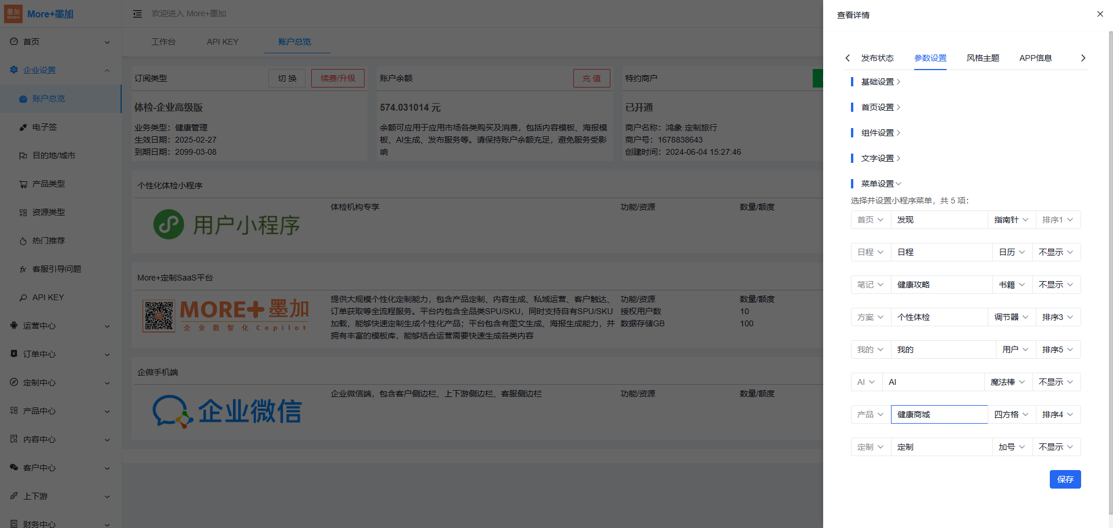Collapse the 菜单设置 section
Viewport: 1113px width, 528px height.
881,184
